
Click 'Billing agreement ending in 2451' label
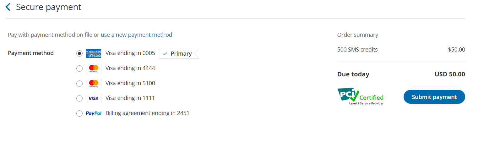tap(147, 113)
